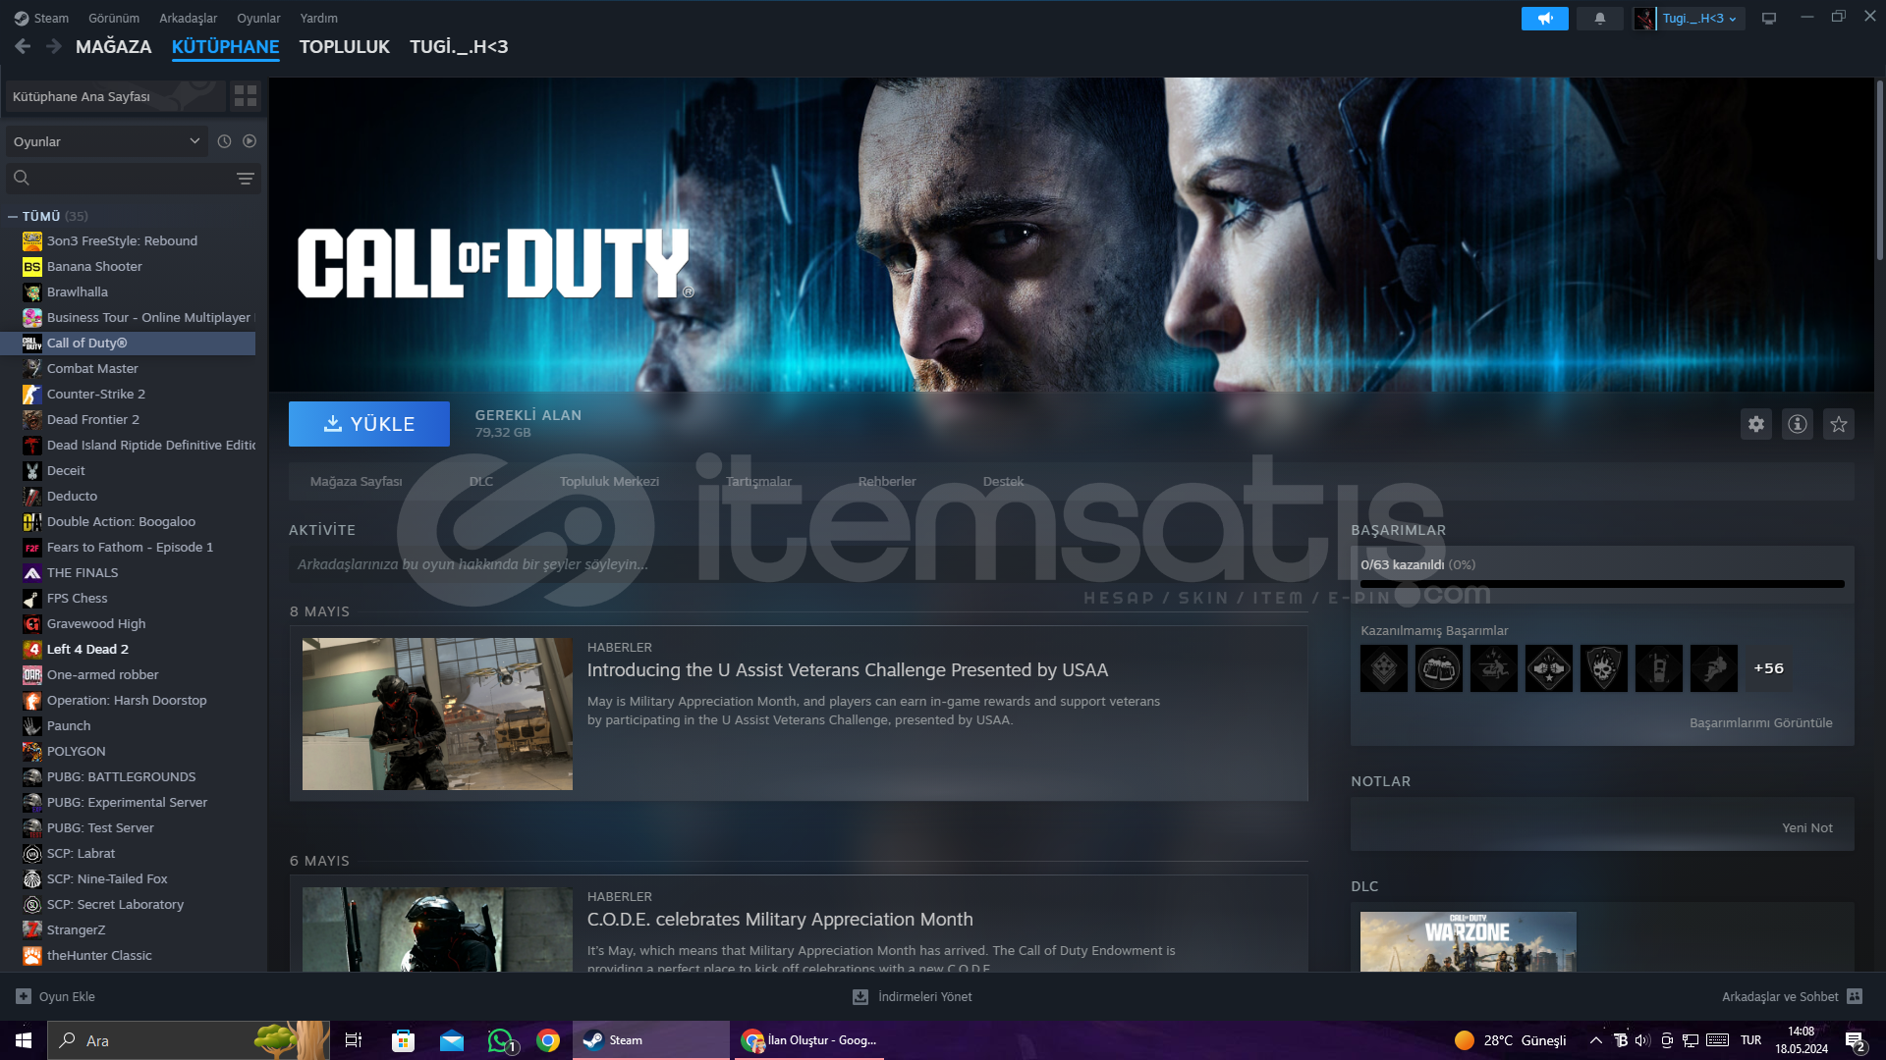Open Windows Start menu
Viewport: 1886px width, 1060px height.
click(x=24, y=1040)
